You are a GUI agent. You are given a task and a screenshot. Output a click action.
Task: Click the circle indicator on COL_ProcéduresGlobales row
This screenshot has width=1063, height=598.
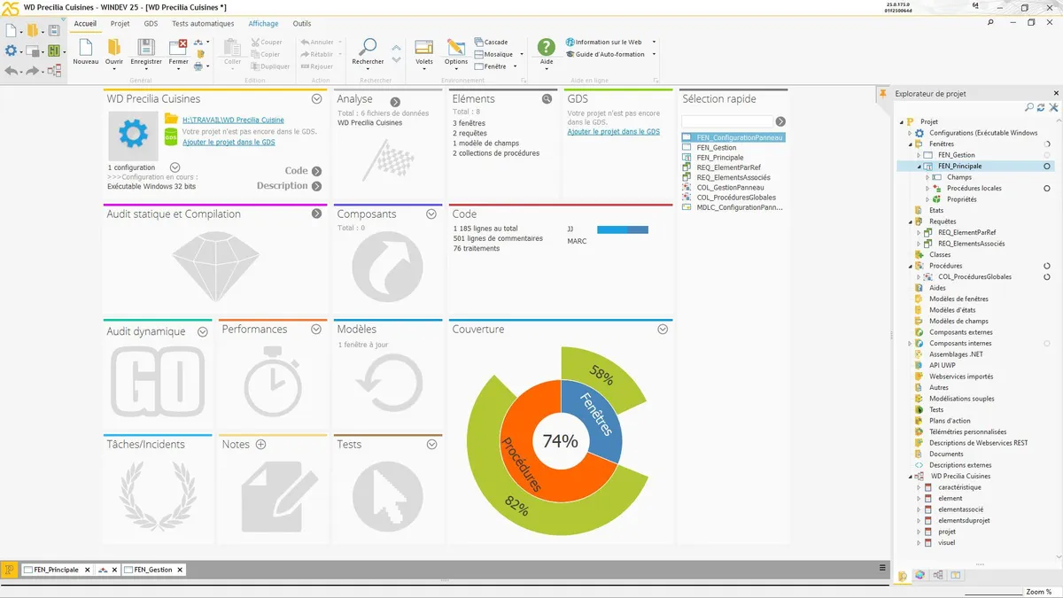click(1047, 277)
